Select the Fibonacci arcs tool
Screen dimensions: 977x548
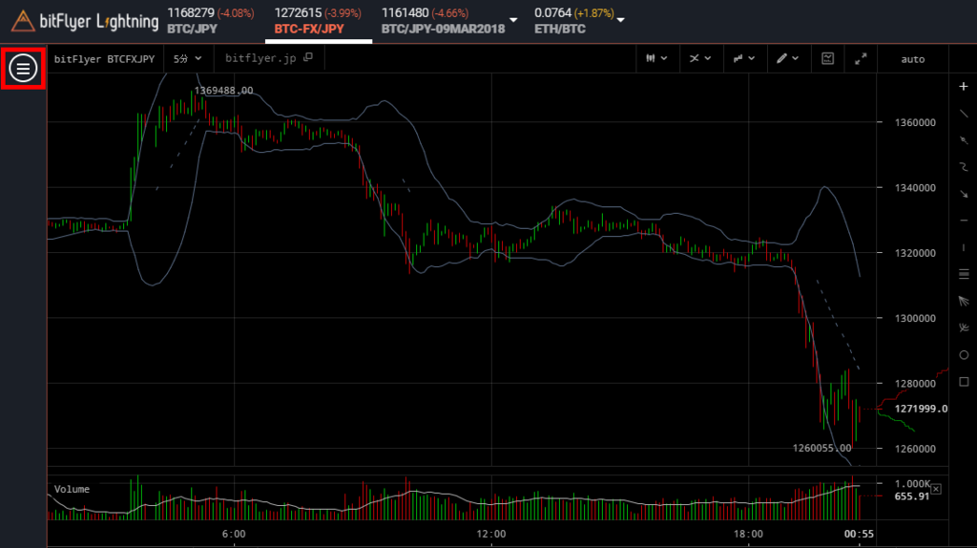(964, 327)
